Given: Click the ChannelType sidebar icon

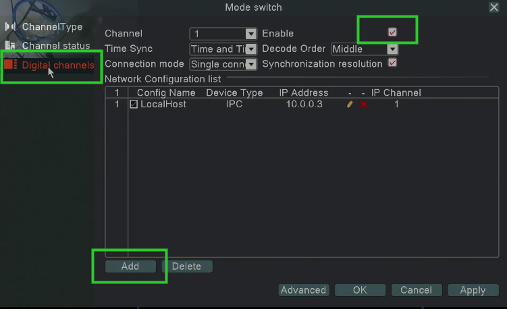Looking at the screenshot, I should 10,26.
